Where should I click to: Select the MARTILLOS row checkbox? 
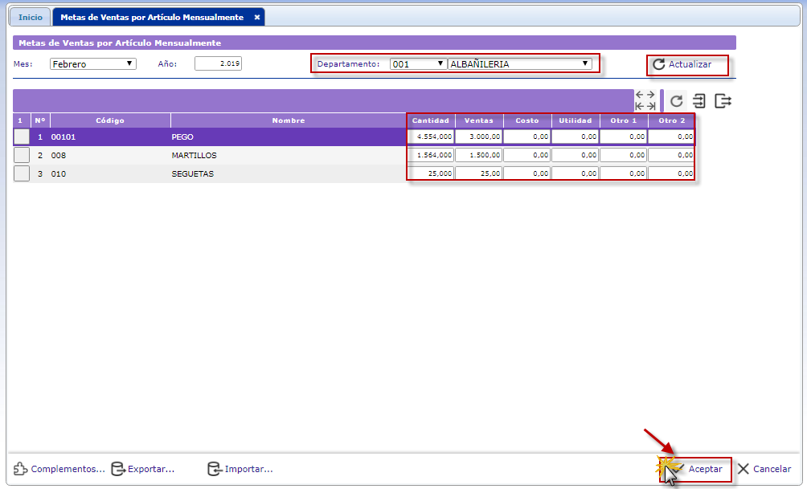point(22,155)
